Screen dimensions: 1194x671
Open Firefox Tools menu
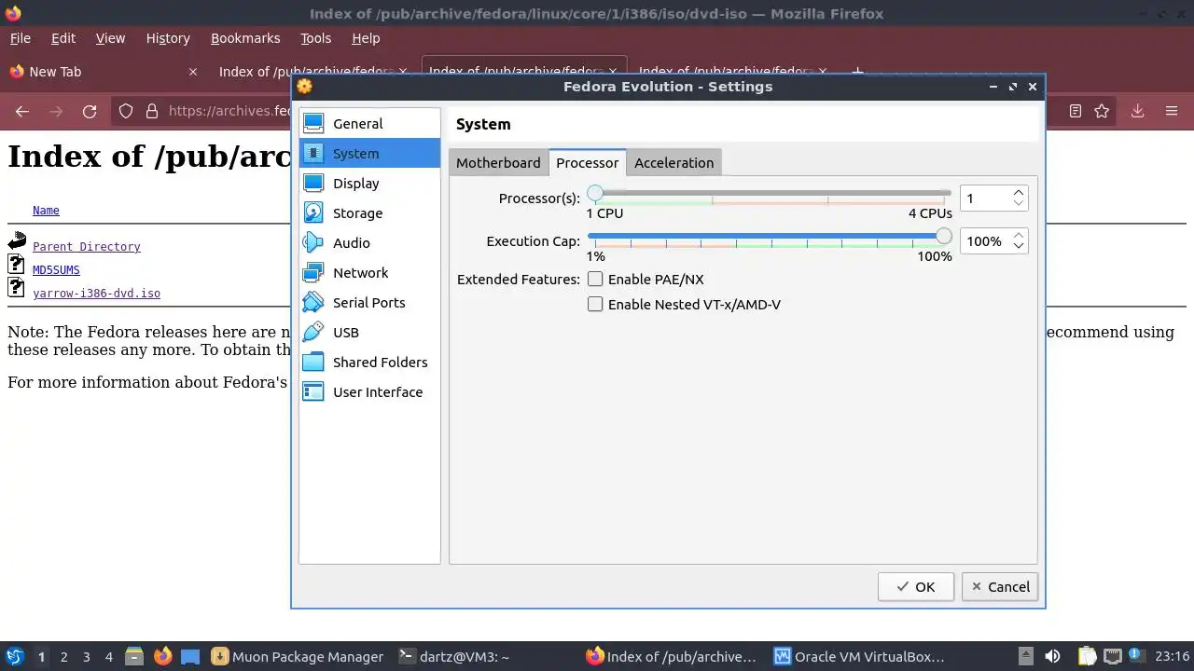pyautogui.click(x=315, y=38)
